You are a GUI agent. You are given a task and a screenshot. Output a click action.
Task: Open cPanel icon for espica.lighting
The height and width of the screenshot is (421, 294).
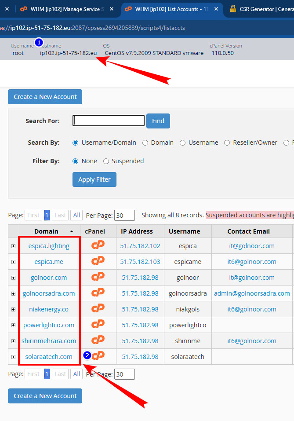[98, 245]
